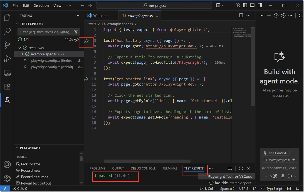Open the Extensions view
Screen dimensions: 304x192
(x=7, y=87)
